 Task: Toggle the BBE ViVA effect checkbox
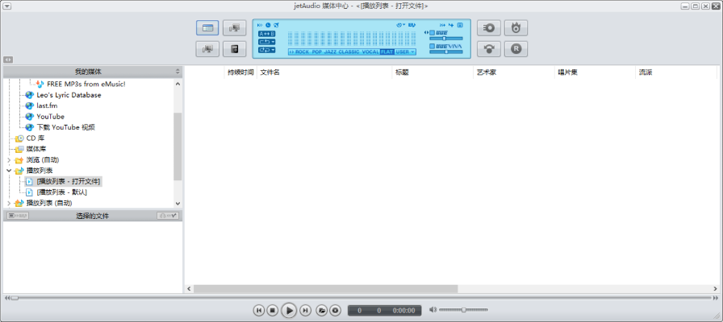433,46
